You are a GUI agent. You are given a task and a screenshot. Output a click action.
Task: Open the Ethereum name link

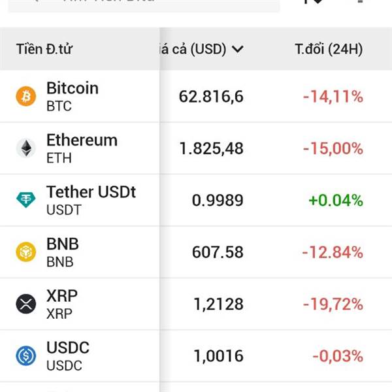(82, 140)
